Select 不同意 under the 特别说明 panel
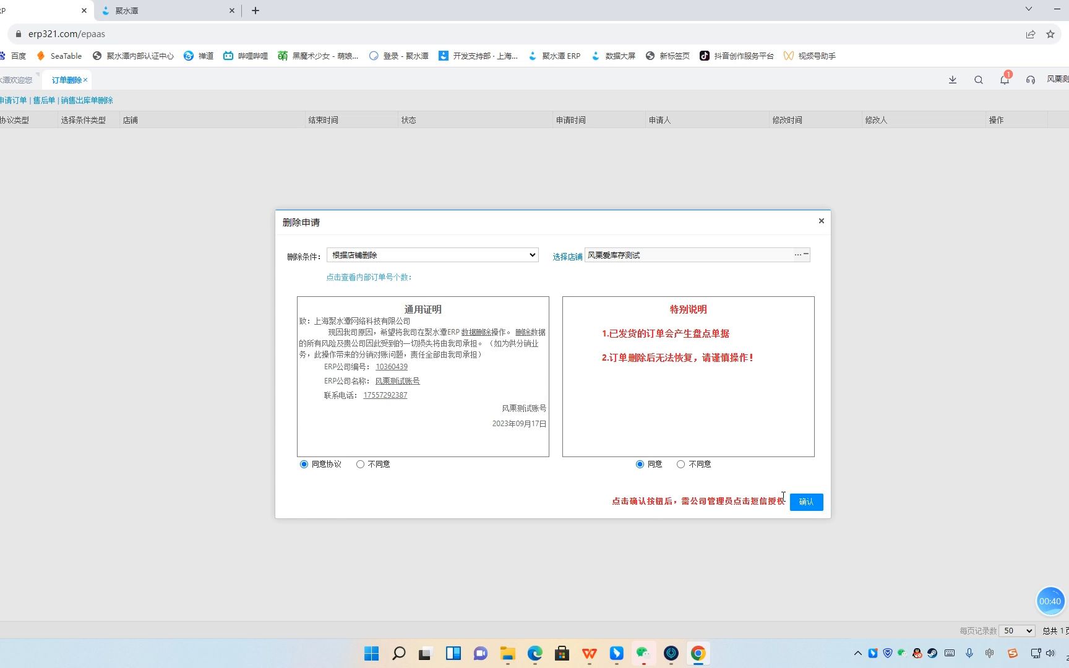 [x=680, y=464]
